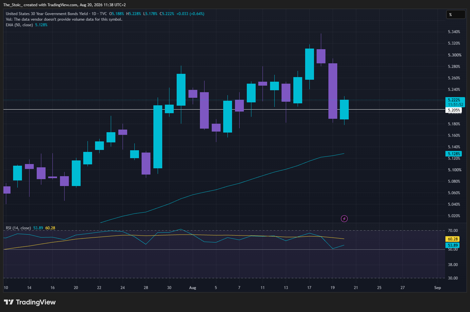The height and width of the screenshot is (312, 470).
Task: Click the date 25 on the time axis
Action: pos(379,288)
